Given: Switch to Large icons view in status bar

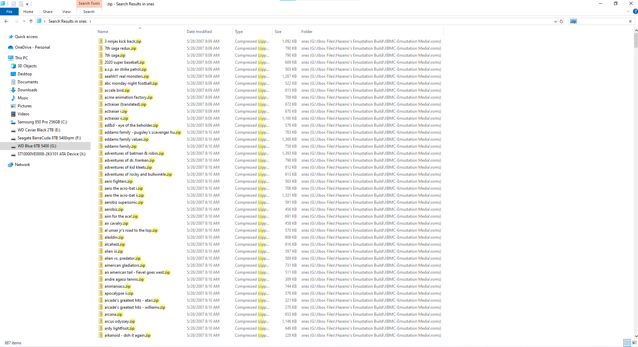Looking at the screenshot, I should pyautogui.click(x=634, y=343).
